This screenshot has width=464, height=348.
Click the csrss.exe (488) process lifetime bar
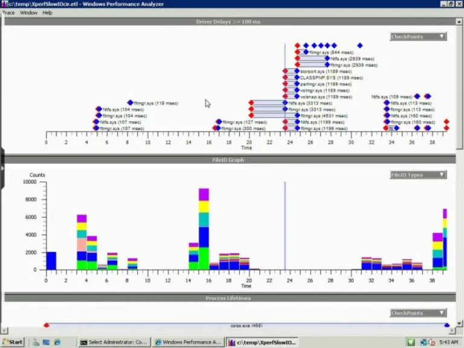[x=246, y=326]
